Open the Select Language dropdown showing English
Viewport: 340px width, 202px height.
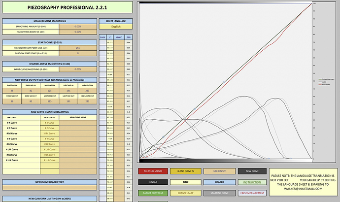[x=116, y=27]
